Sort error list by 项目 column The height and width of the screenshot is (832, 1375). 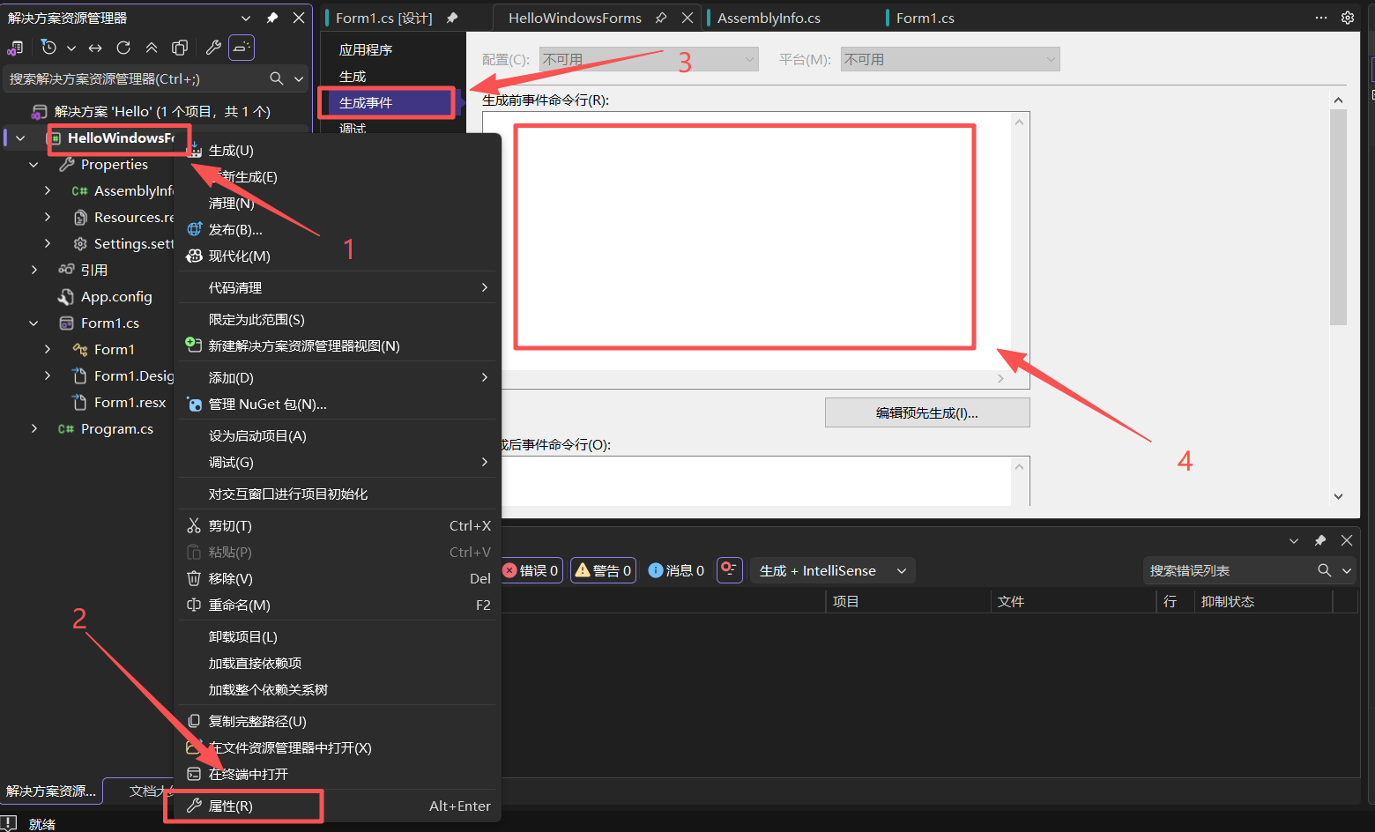(908, 601)
